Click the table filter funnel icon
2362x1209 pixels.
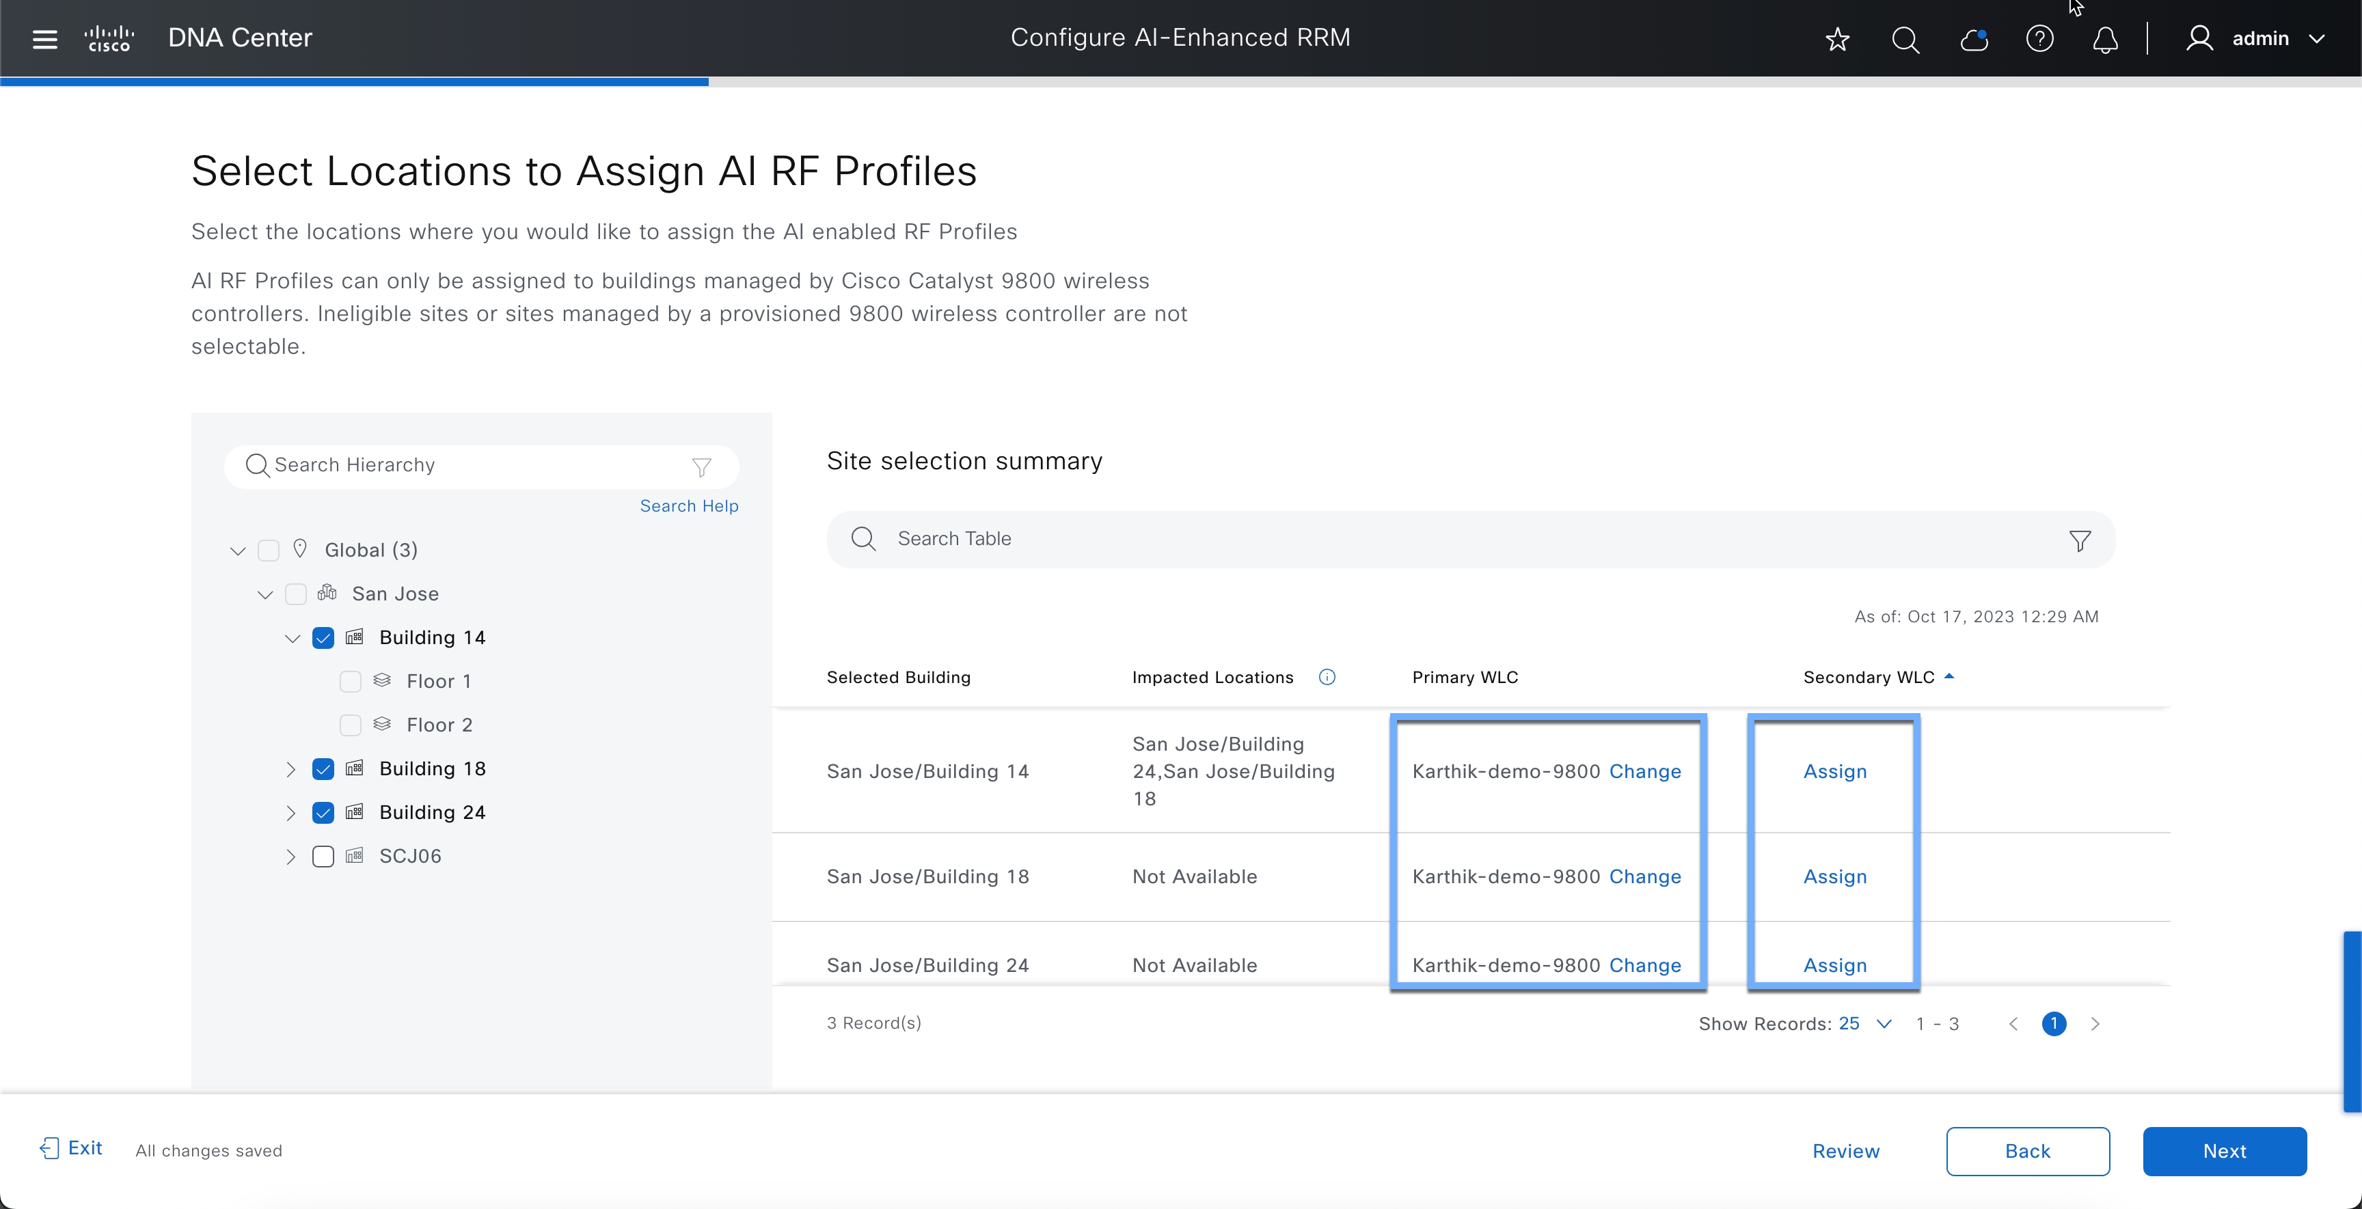[2080, 540]
